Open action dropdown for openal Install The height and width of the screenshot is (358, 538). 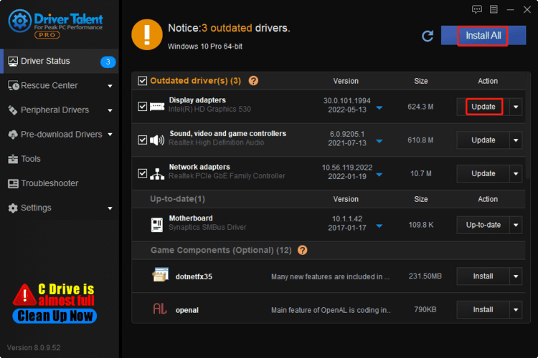[x=516, y=310]
